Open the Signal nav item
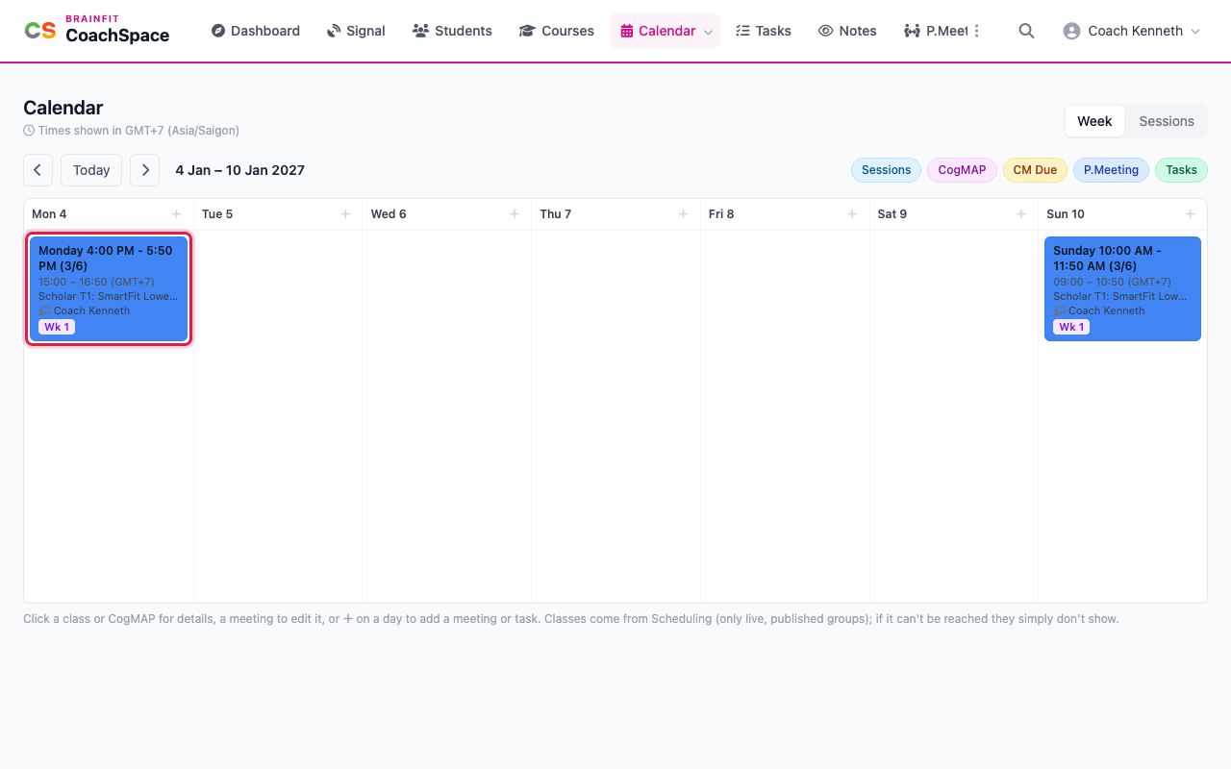The width and height of the screenshot is (1231, 769). pyautogui.click(x=356, y=31)
